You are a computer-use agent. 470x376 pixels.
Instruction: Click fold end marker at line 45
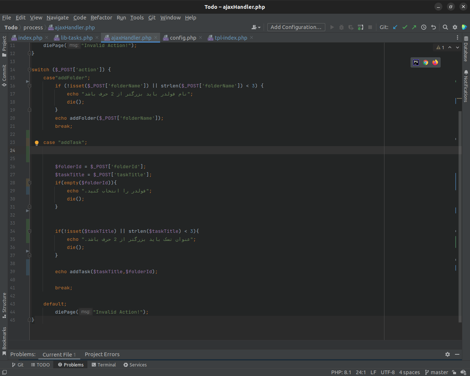[x=29, y=320]
